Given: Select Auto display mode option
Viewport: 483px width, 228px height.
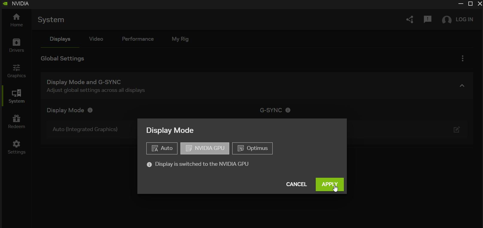Looking at the screenshot, I should pyautogui.click(x=162, y=148).
